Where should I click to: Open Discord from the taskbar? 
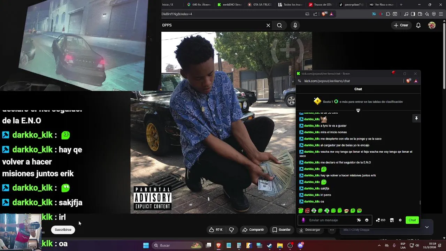pyautogui.click(x=300, y=245)
